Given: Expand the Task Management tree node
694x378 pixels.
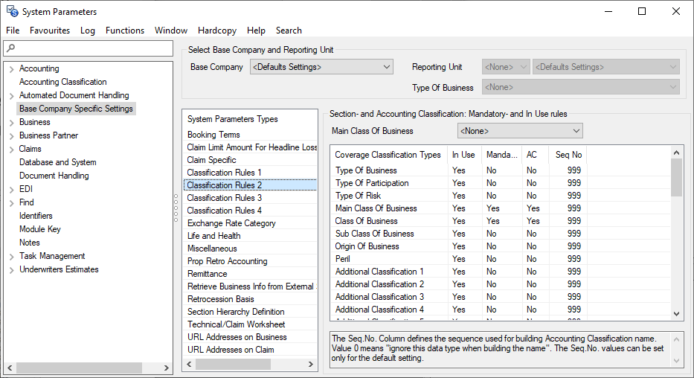Looking at the screenshot, I should pyautogui.click(x=11, y=257).
